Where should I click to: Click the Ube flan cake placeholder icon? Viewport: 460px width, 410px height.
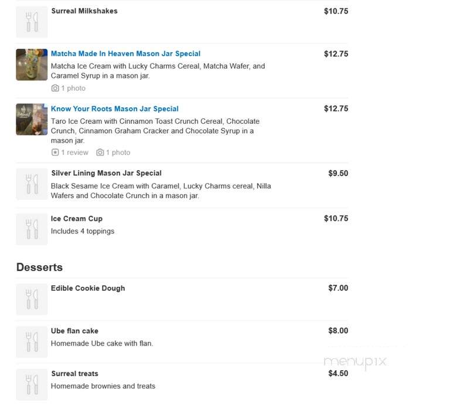pos(32,342)
